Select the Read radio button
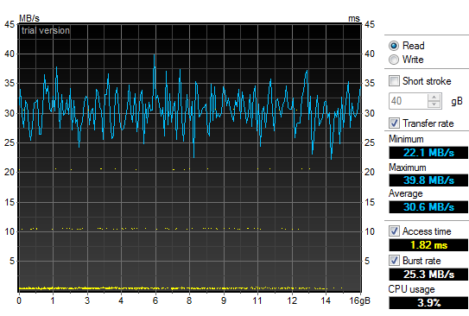 click(x=394, y=46)
